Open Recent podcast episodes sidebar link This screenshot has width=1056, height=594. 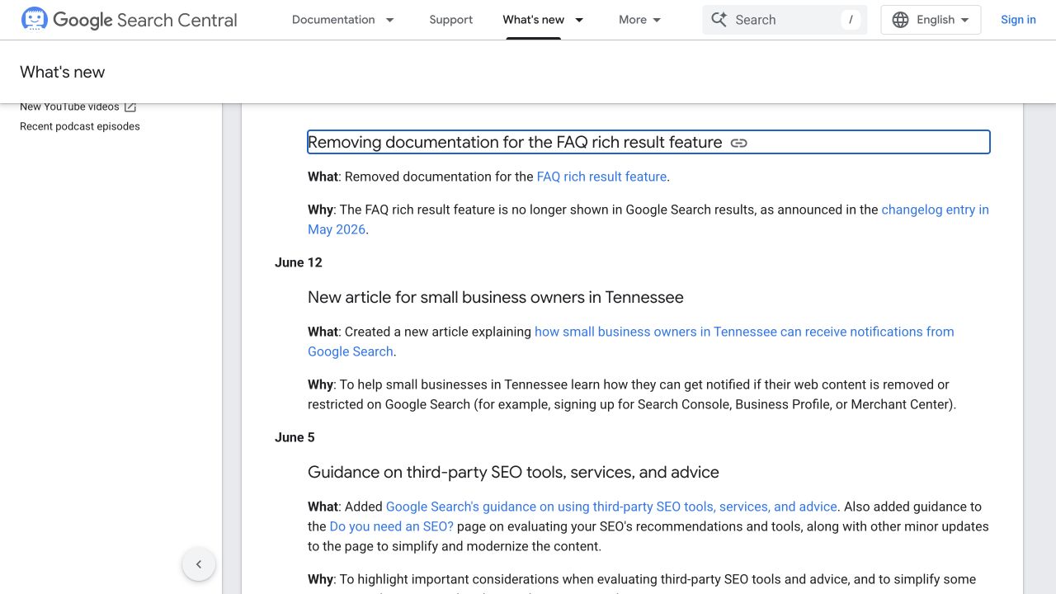(x=80, y=126)
